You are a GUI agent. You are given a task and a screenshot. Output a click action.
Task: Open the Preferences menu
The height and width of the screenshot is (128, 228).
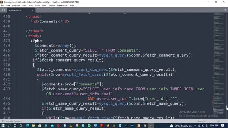pos(62,6)
